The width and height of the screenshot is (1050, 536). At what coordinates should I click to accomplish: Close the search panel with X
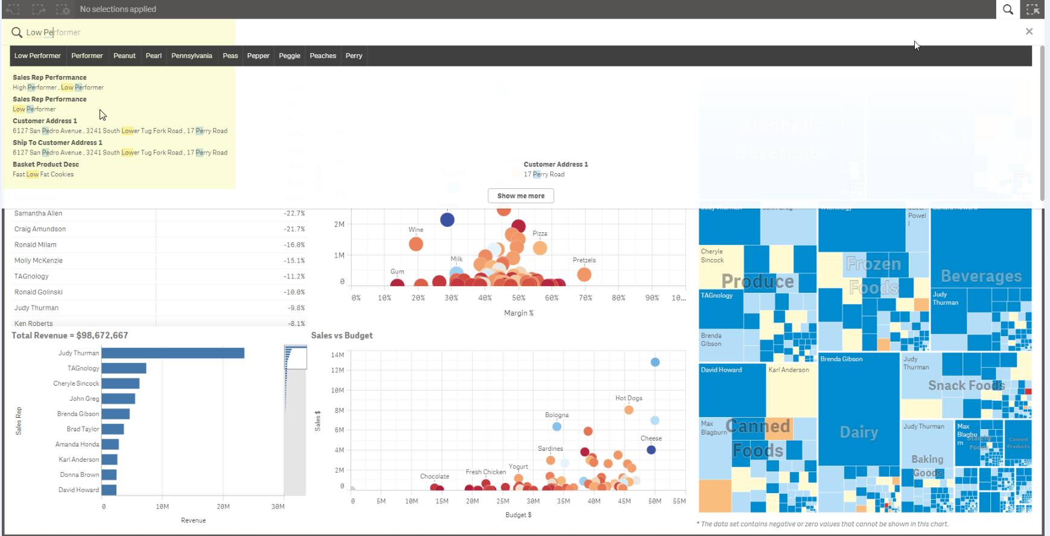1029,31
